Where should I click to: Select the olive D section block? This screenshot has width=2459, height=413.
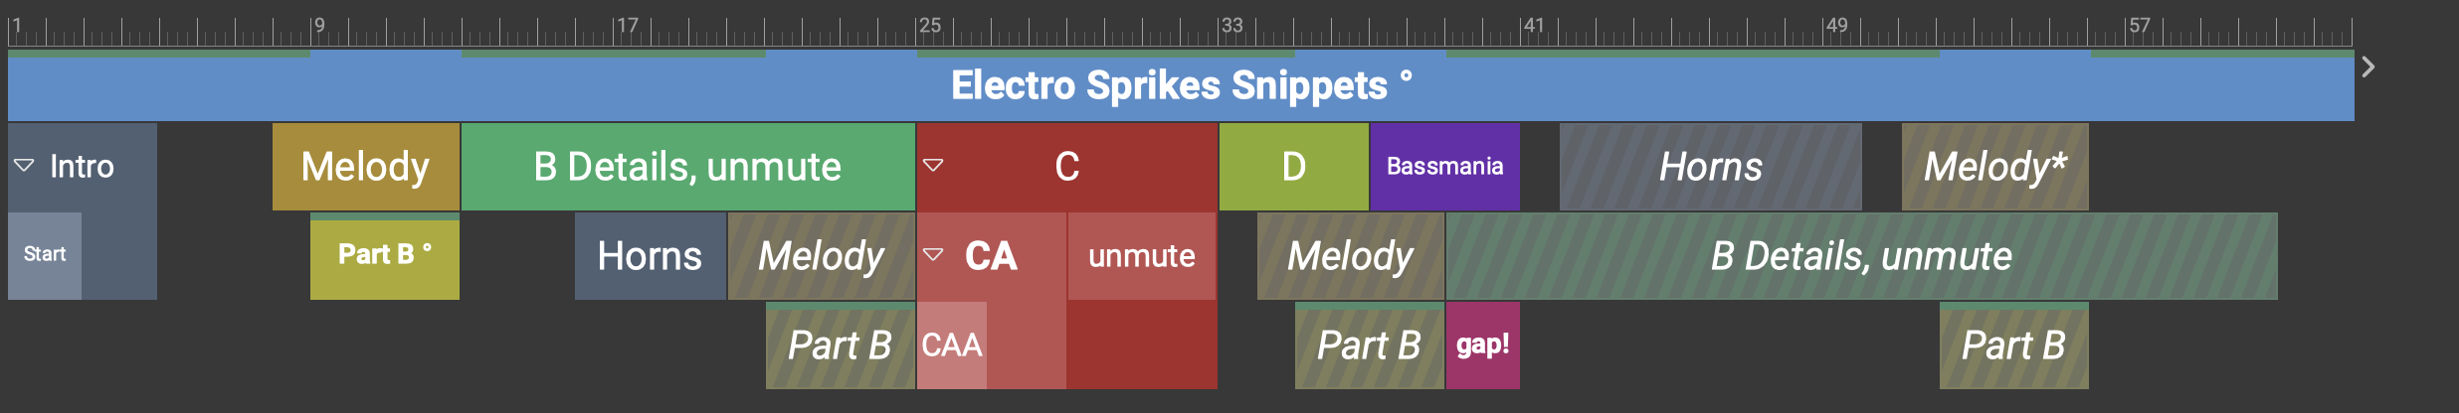(1293, 166)
